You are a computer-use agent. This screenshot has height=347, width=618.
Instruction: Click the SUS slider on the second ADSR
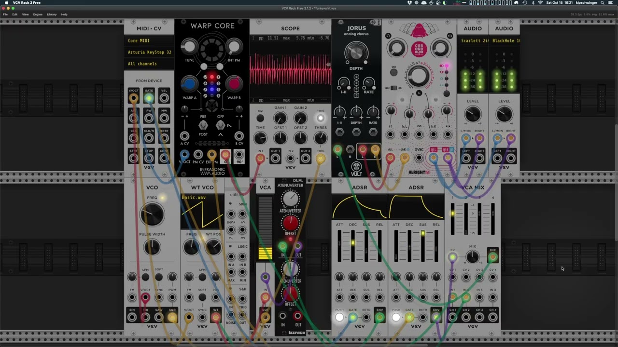[x=423, y=246]
